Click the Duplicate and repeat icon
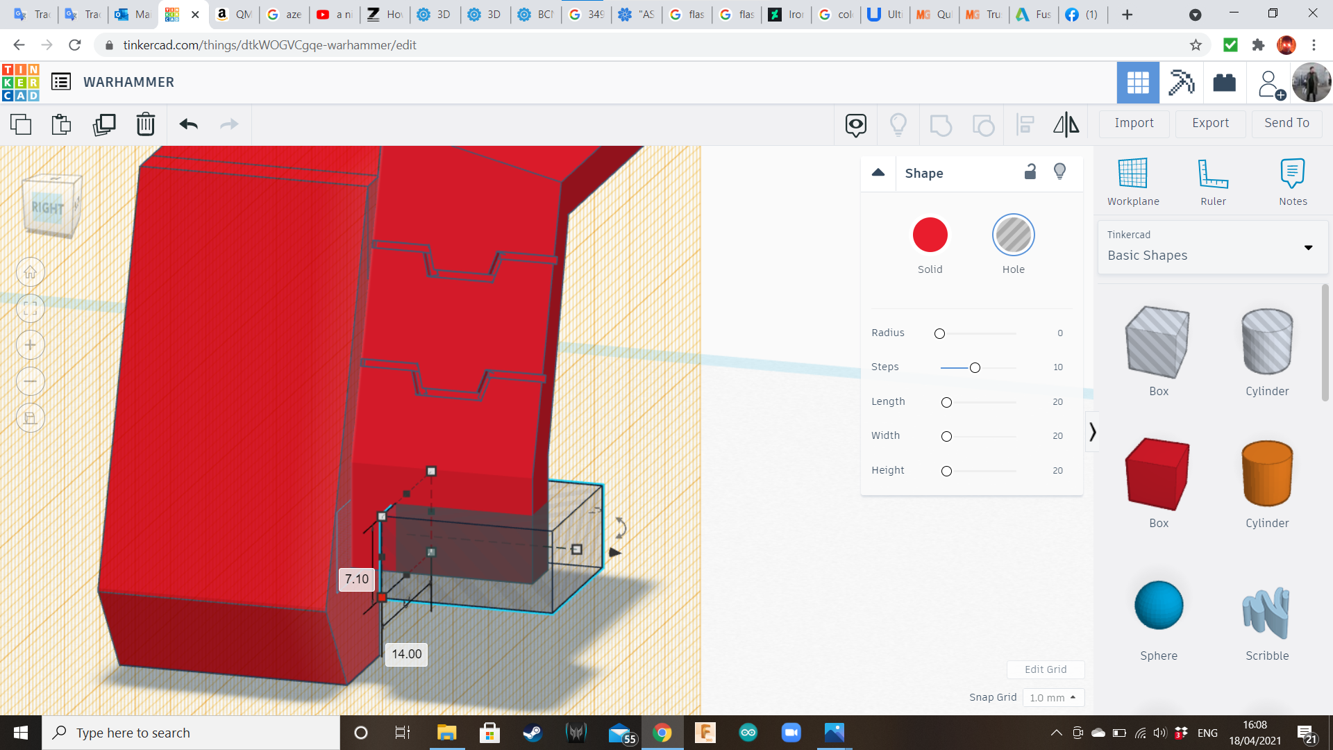 point(104,124)
